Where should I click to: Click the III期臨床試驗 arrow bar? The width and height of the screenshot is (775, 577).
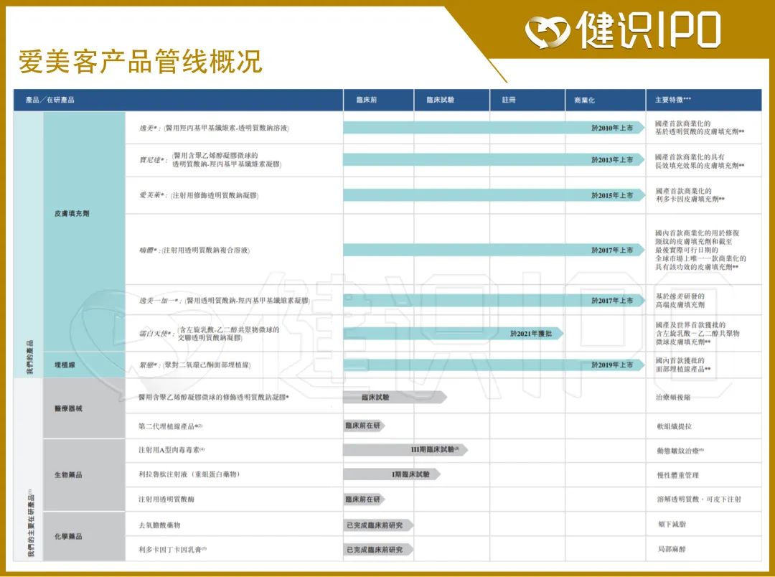(x=405, y=449)
